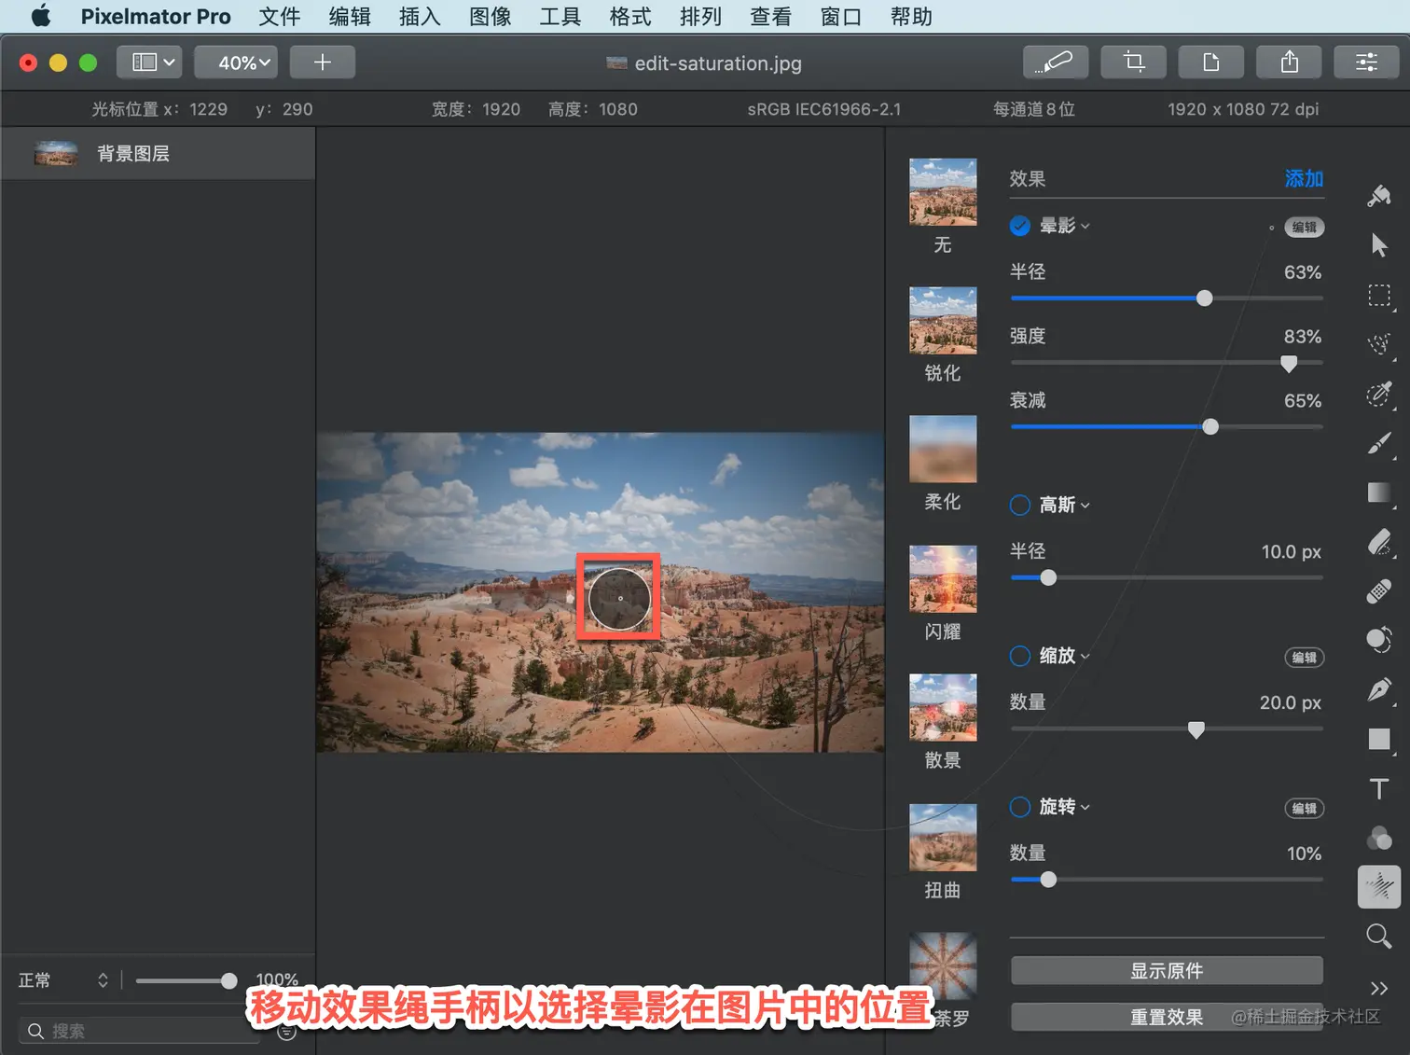The width and height of the screenshot is (1410, 1055).
Task: Select the Repair bandage tool
Action: [x=1379, y=591]
